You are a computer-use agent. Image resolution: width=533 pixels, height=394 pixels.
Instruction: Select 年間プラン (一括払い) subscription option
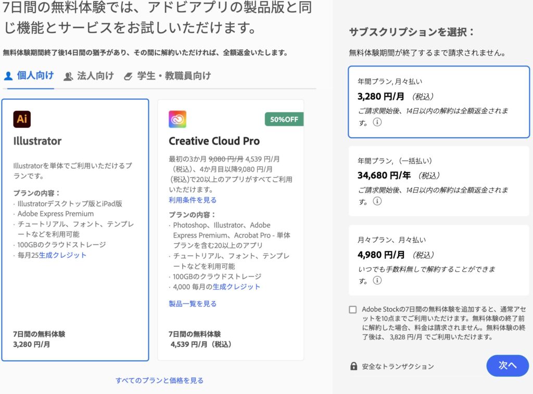(439, 180)
